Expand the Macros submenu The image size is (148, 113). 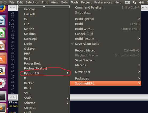[106, 65]
